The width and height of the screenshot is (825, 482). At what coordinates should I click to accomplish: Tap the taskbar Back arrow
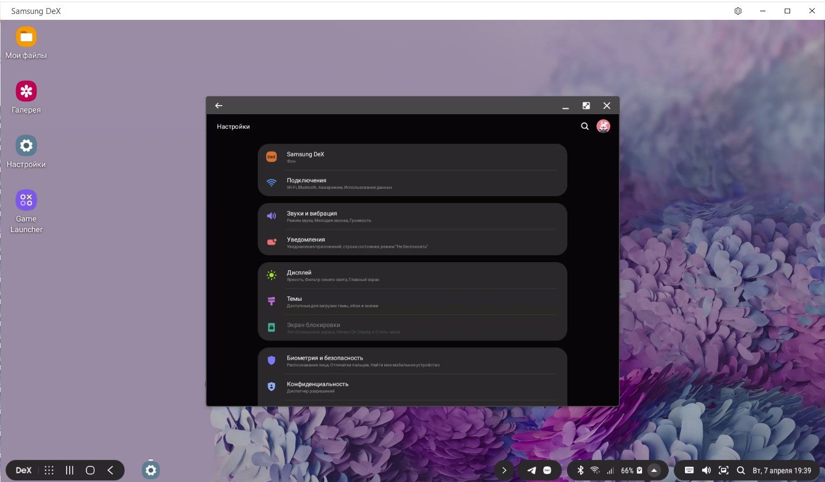111,470
